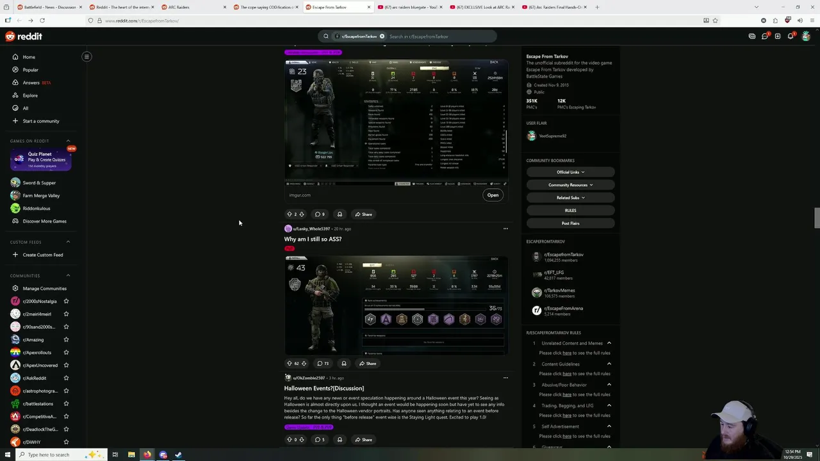820x461 pixels.
Task: Click the Create post plus icon
Action: click(x=778, y=36)
